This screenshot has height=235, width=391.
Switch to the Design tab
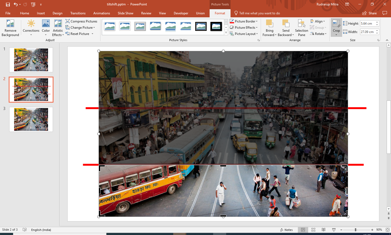tap(57, 13)
